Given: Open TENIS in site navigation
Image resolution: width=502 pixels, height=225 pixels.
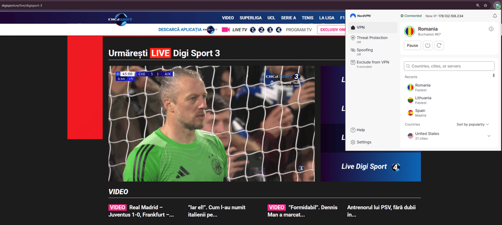Looking at the screenshot, I should coord(308,18).
